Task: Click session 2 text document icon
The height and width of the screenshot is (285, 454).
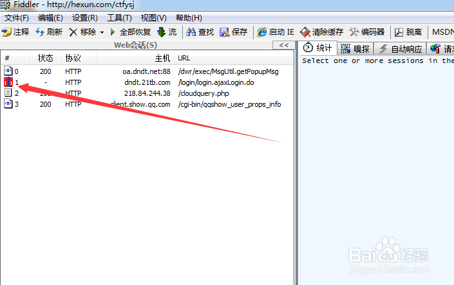Action: pos(8,93)
